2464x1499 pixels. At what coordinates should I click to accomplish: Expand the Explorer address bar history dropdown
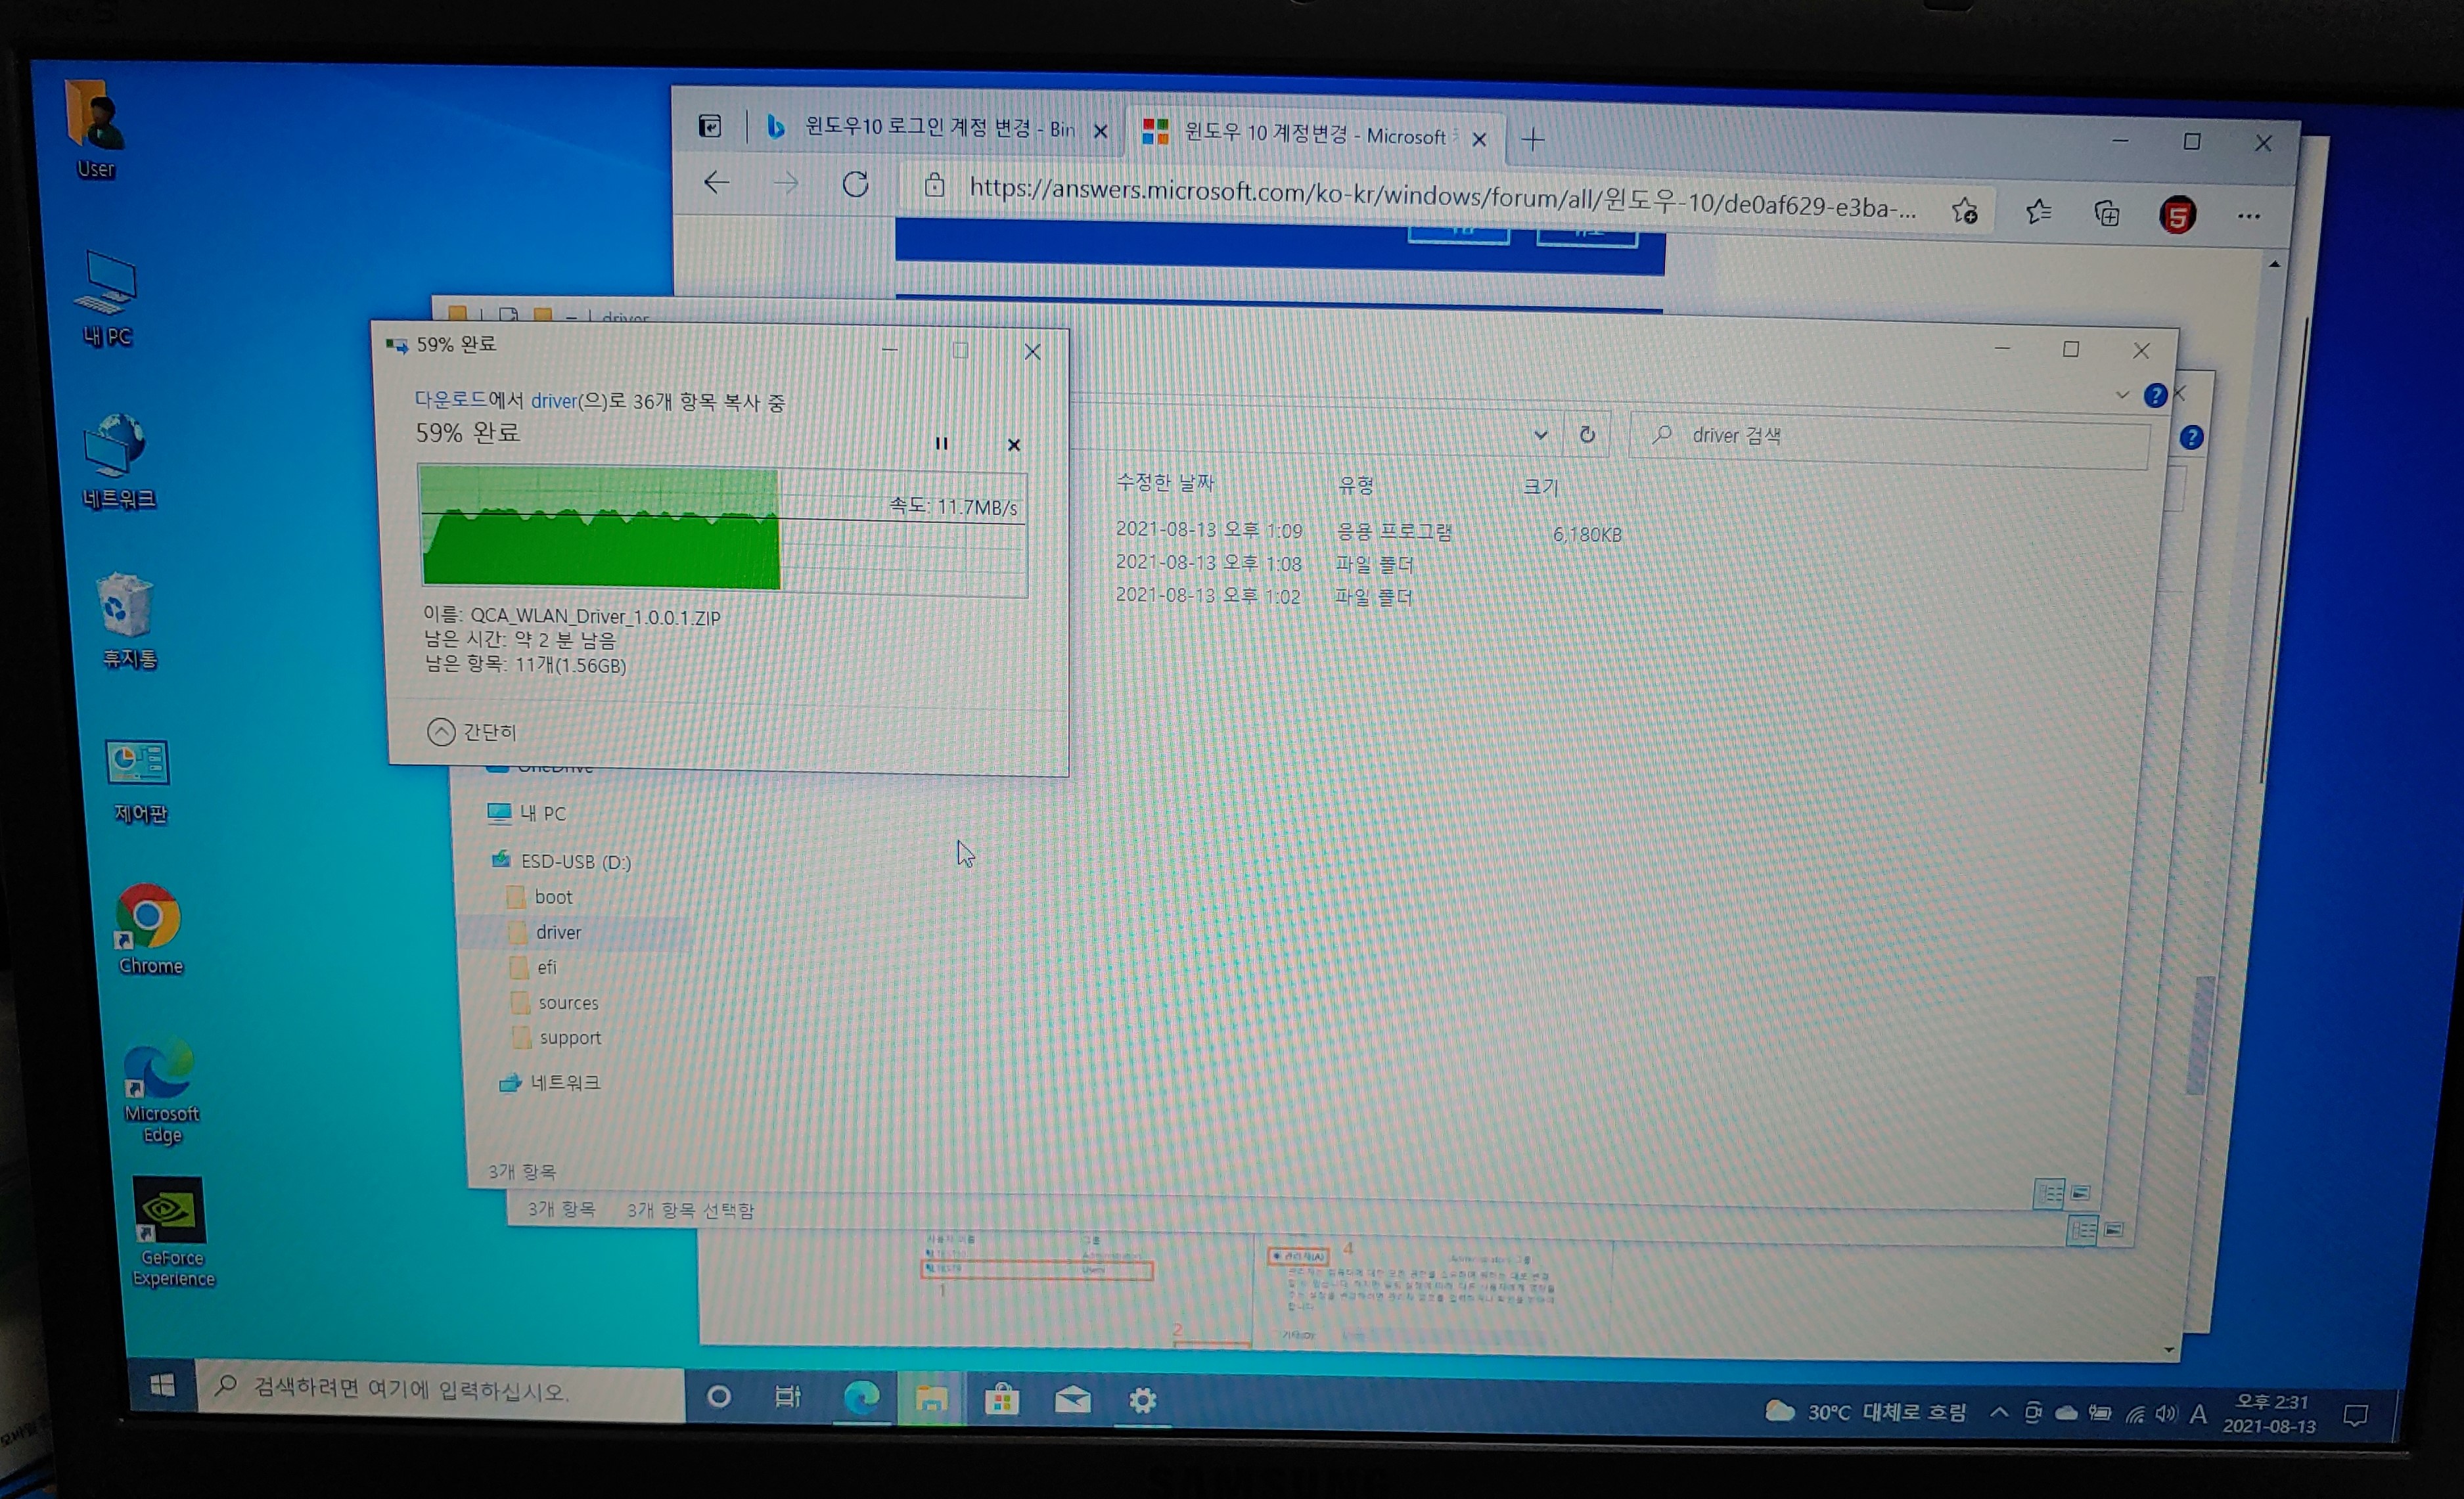[x=1540, y=435]
